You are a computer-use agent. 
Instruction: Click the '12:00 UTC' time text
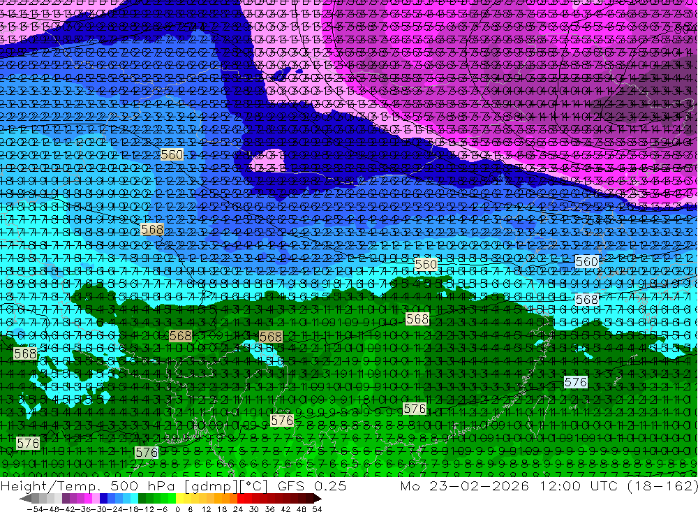point(579,486)
